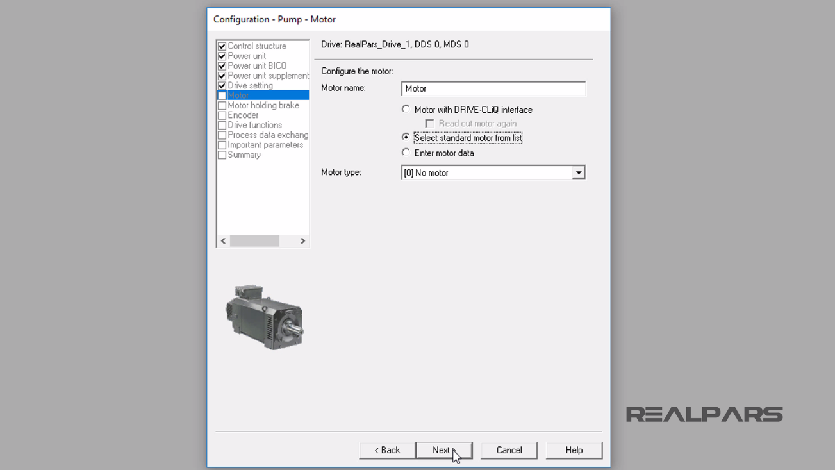Open the Motor type dropdown
This screenshot has width=835, height=470.
579,172
